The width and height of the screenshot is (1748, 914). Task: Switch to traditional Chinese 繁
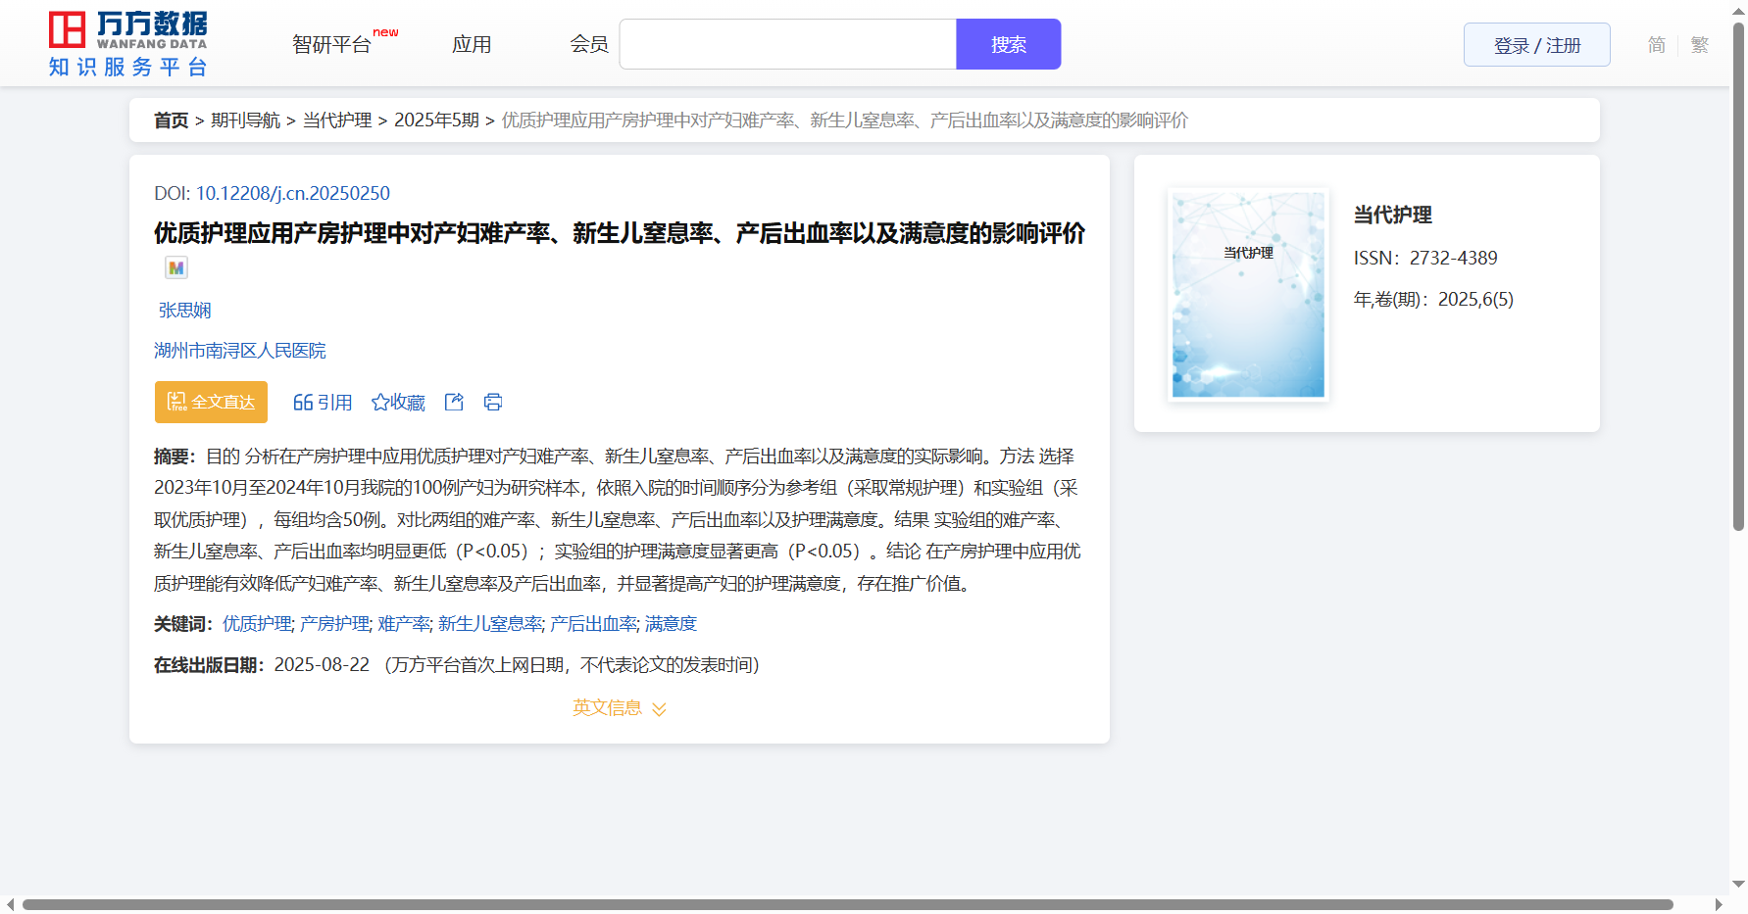[x=1699, y=45]
